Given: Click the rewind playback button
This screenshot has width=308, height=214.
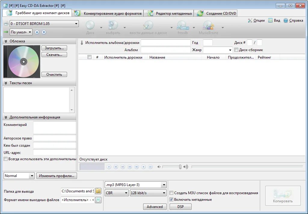Looking at the screenshot, I should (x=123, y=167).
